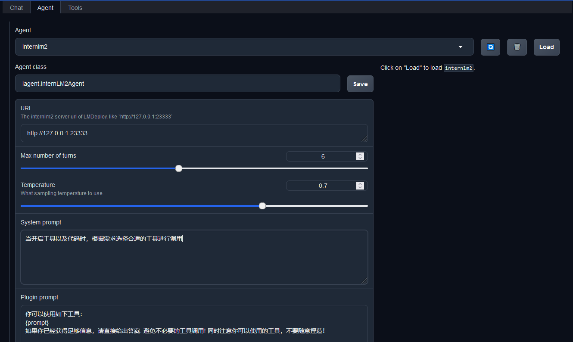Viewport: 573px width, 342px height.
Task: Select the Agent tab
Action: [x=45, y=8]
